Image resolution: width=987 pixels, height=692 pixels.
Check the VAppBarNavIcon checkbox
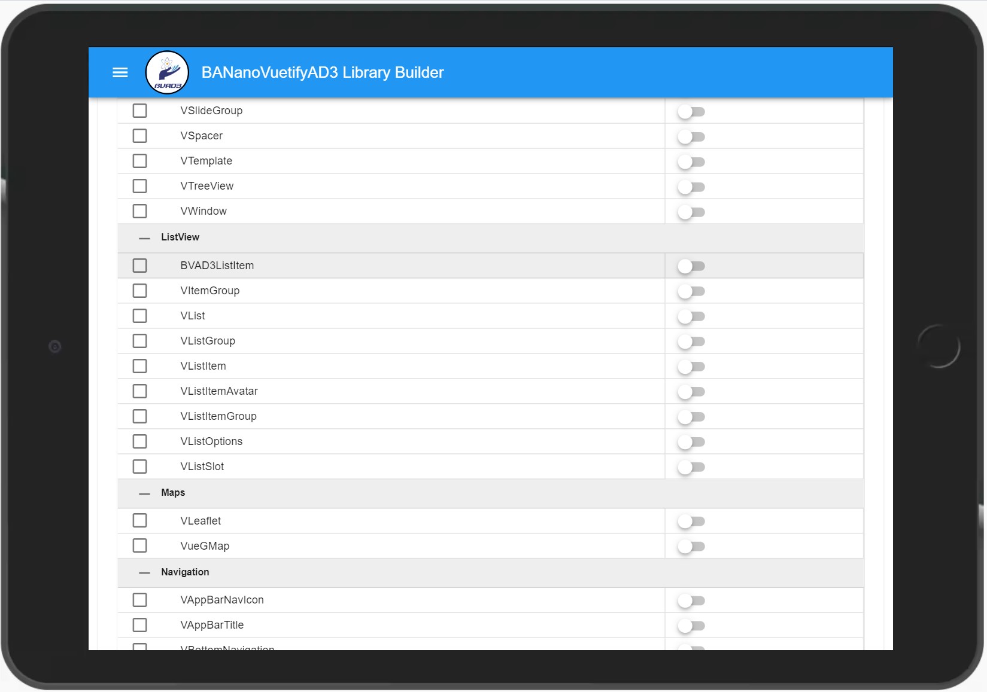tap(140, 599)
